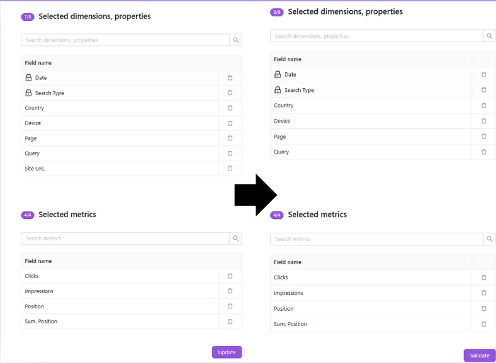The image size is (496, 363).
Task: Delete Search Type in right 6/8 dimensions list
Action: 483,90
